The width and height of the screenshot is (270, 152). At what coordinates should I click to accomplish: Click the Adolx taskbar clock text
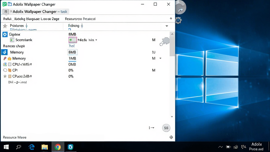[x=256, y=146]
